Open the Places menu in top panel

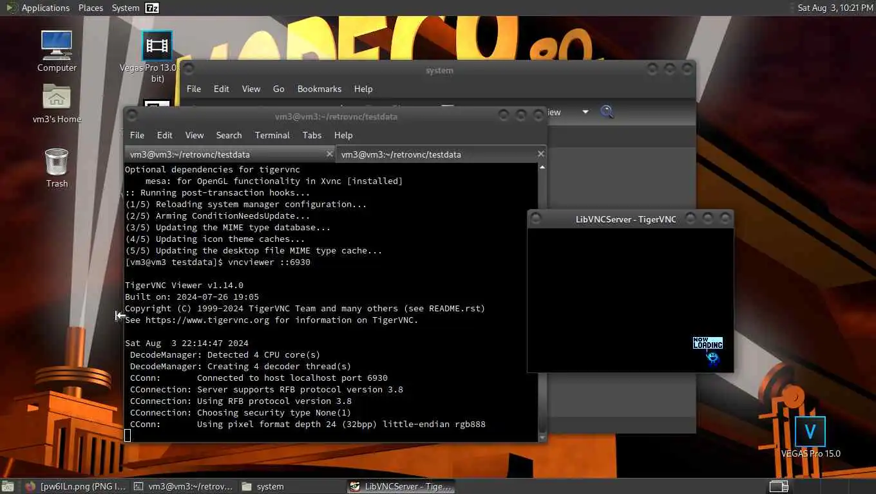90,8
